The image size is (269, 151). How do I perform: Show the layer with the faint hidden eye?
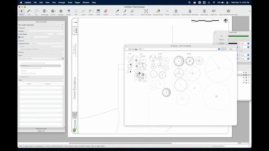244,80
